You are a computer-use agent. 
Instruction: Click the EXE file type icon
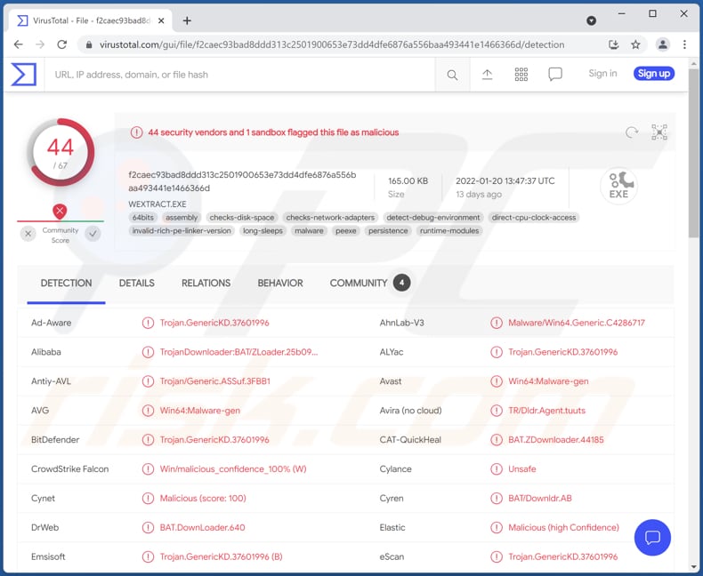click(x=618, y=186)
